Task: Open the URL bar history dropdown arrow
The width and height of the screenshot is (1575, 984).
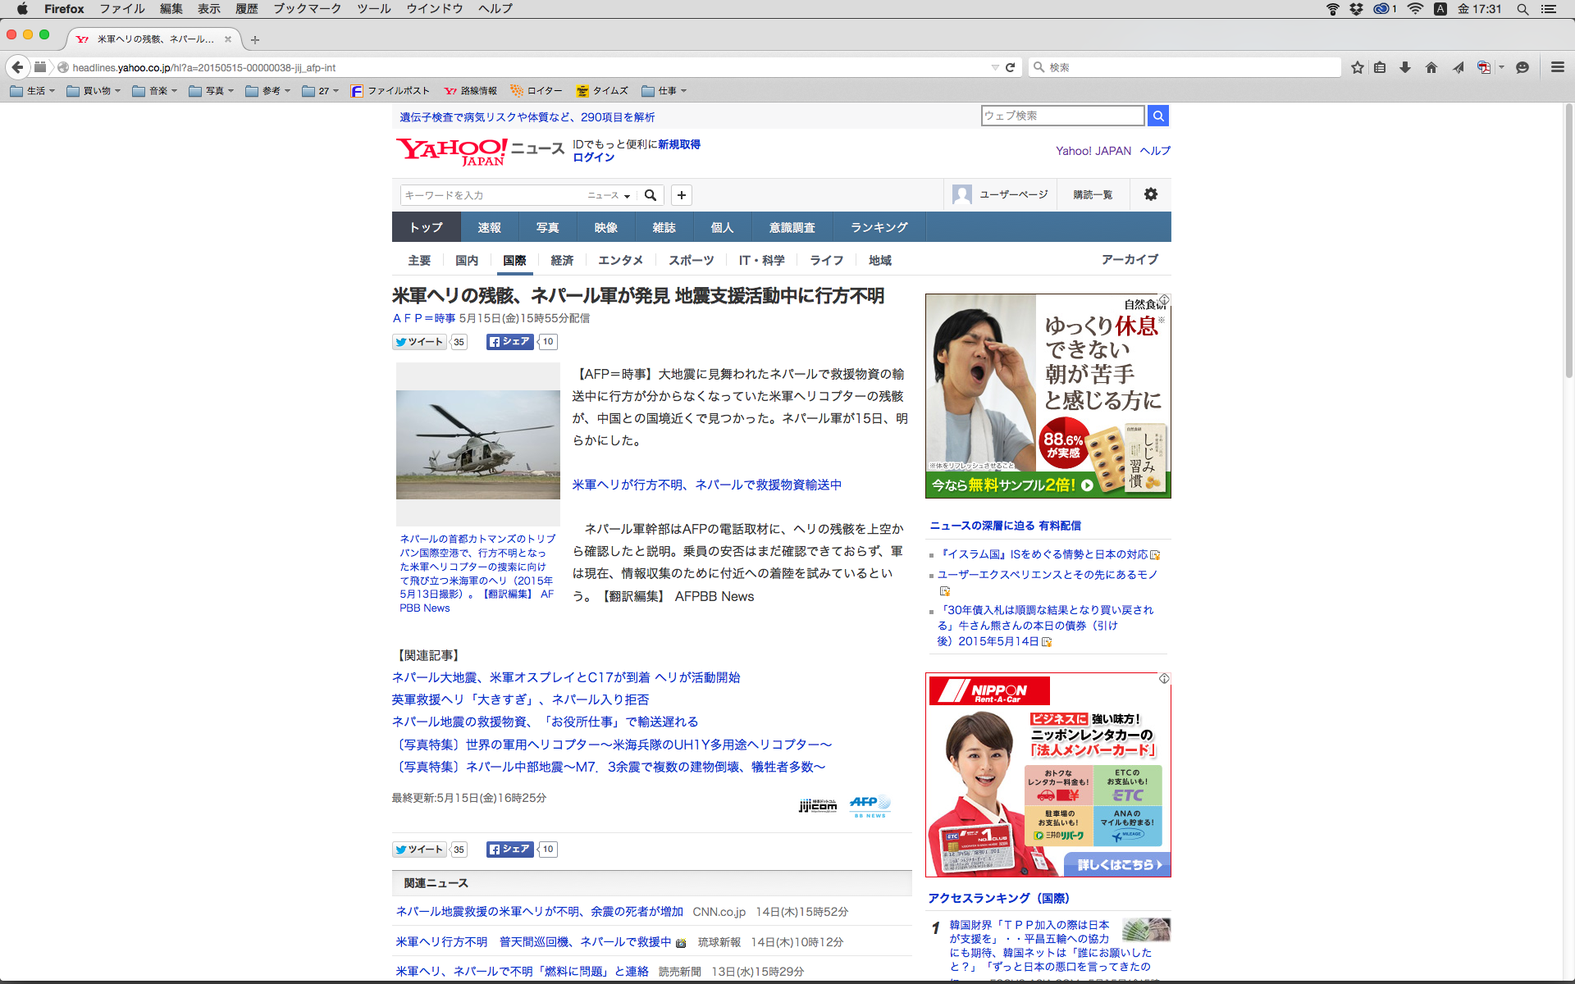Action: click(x=995, y=67)
